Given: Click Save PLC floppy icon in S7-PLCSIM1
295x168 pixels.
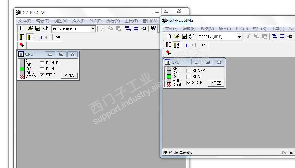Looking at the screenshot, I should click(x=38, y=28).
